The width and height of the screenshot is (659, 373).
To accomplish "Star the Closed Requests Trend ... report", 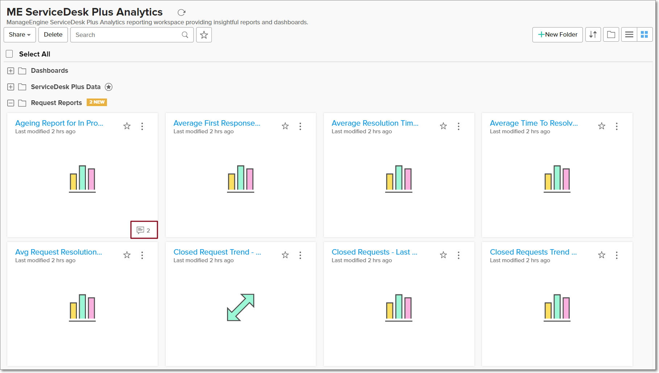I will click(602, 255).
